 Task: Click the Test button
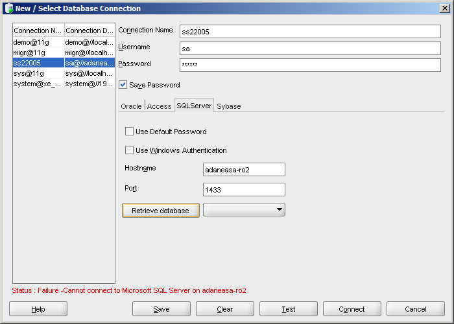[x=289, y=309]
